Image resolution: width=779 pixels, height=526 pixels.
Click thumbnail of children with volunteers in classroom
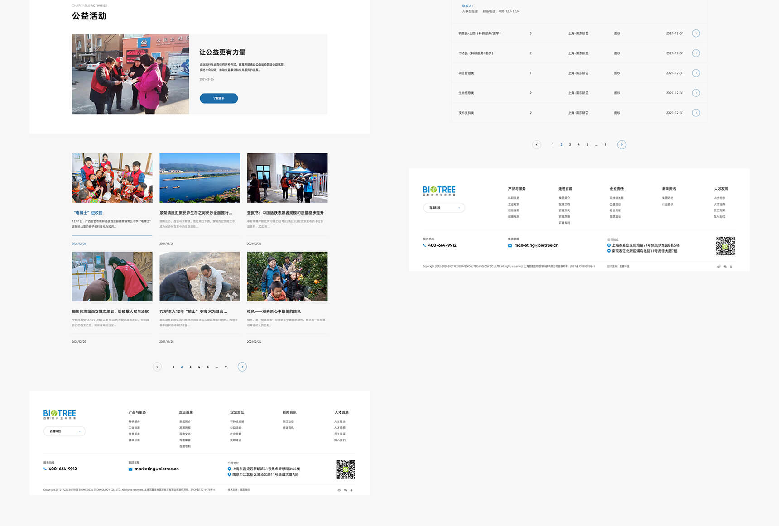click(x=112, y=178)
